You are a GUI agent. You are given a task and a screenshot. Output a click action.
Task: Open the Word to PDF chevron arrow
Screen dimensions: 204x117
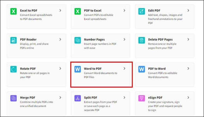point(124,69)
